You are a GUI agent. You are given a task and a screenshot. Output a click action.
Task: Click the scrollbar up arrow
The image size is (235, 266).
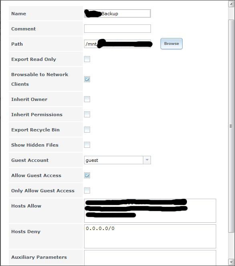pyautogui.click(x=231, y=4)
